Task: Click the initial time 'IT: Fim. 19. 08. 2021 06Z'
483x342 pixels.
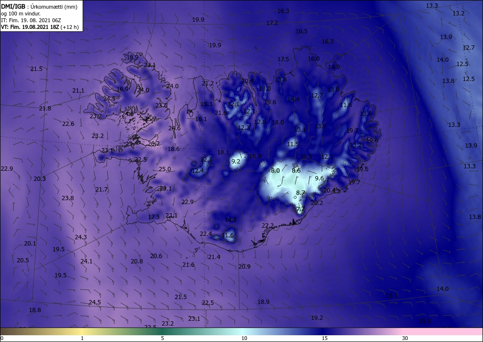Action: (31, 20)
